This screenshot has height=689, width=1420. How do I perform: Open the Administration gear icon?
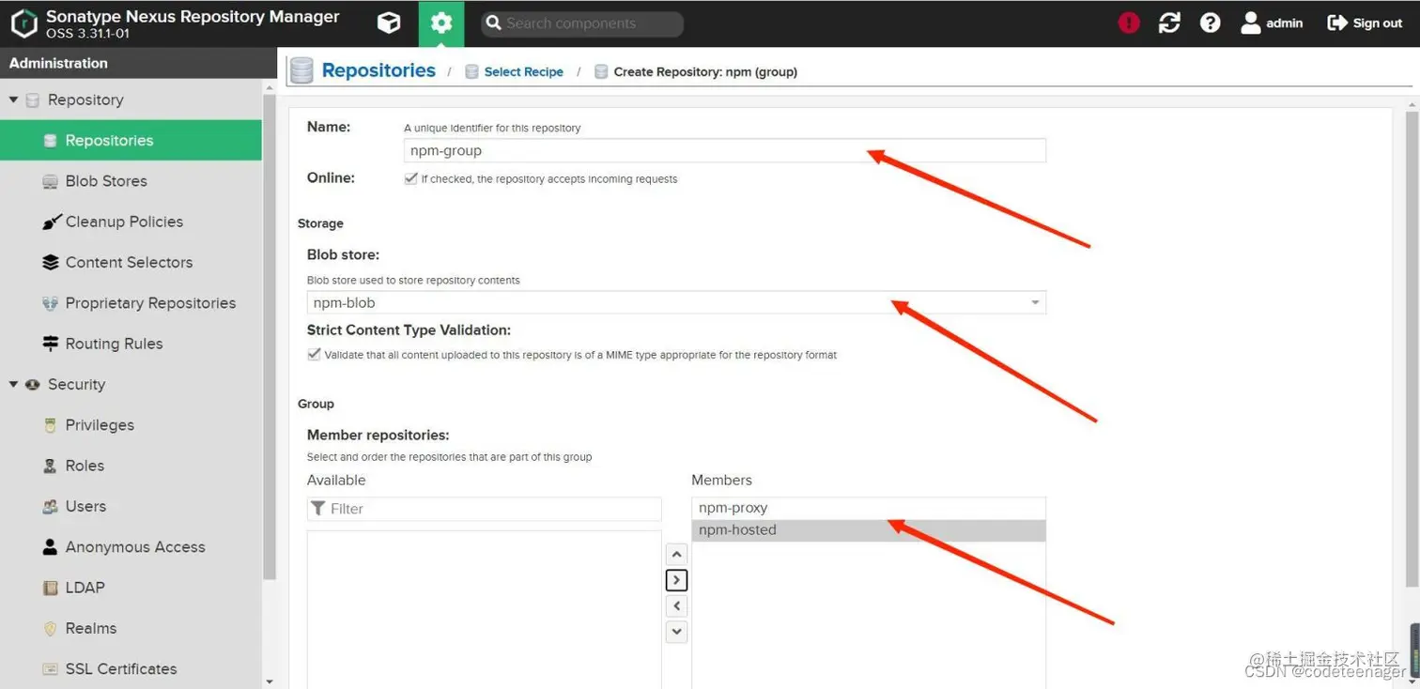(x=441, y=23)
